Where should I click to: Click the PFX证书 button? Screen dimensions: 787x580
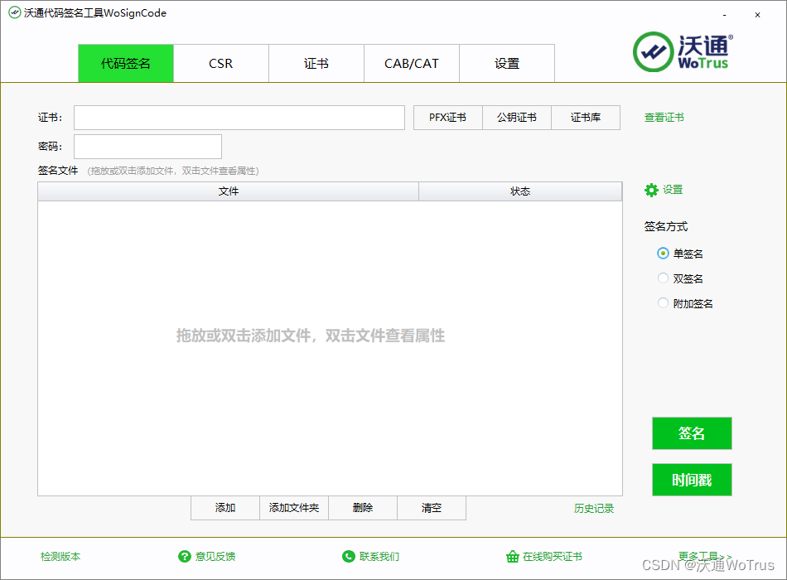tap(447, 118)
